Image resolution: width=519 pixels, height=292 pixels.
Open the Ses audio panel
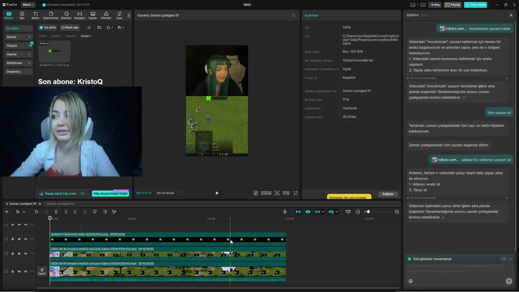point(22,15)
